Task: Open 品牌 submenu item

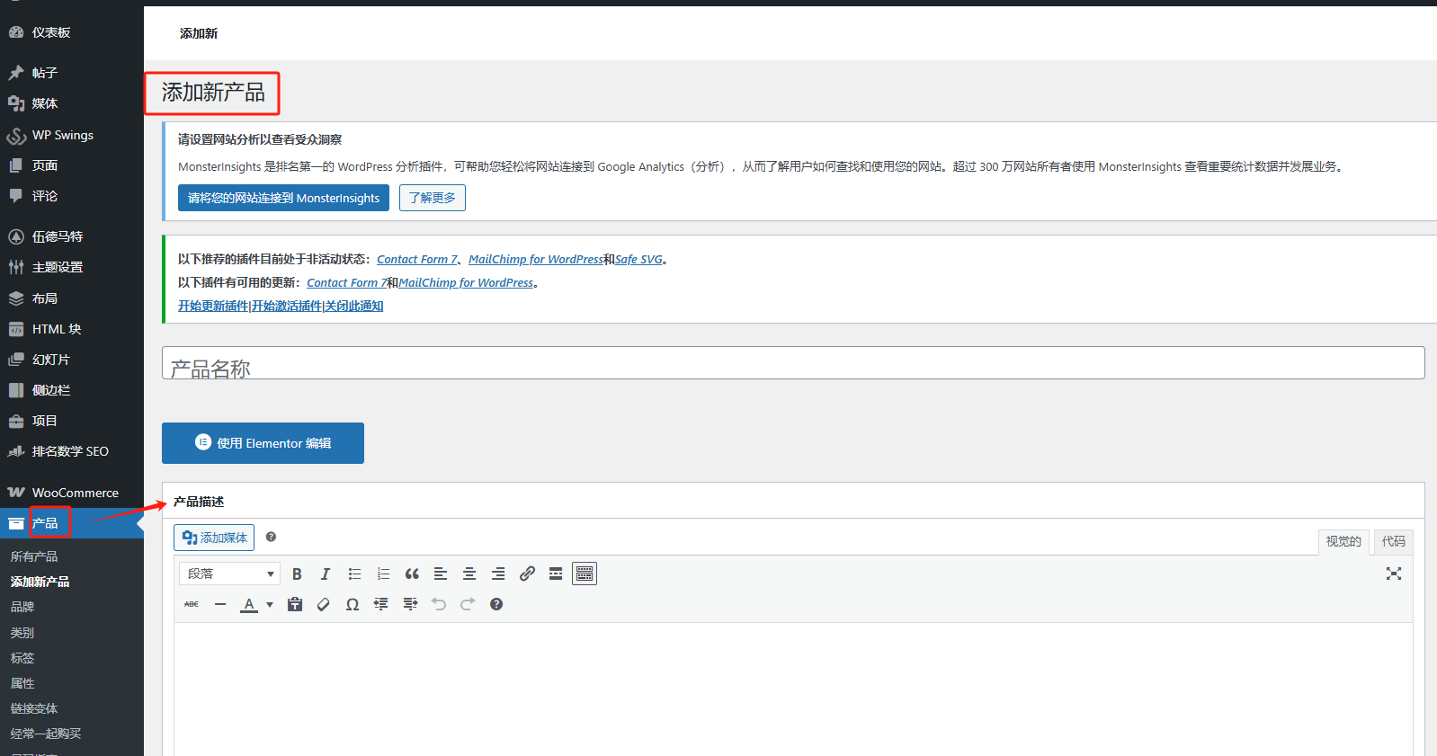Action: [22, 607]
